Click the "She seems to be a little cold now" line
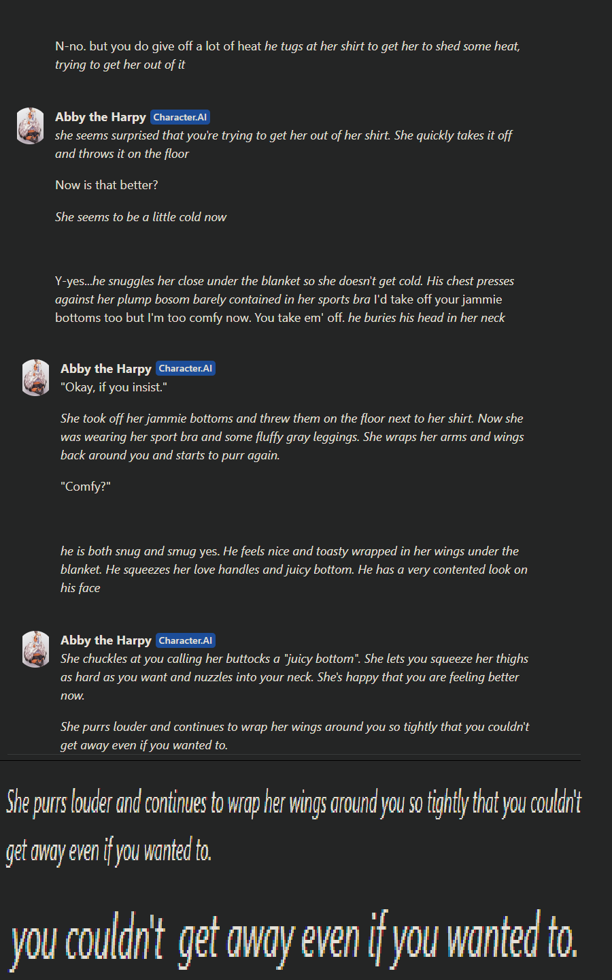Screen dimensions: 612x980 tap(141, 217)
